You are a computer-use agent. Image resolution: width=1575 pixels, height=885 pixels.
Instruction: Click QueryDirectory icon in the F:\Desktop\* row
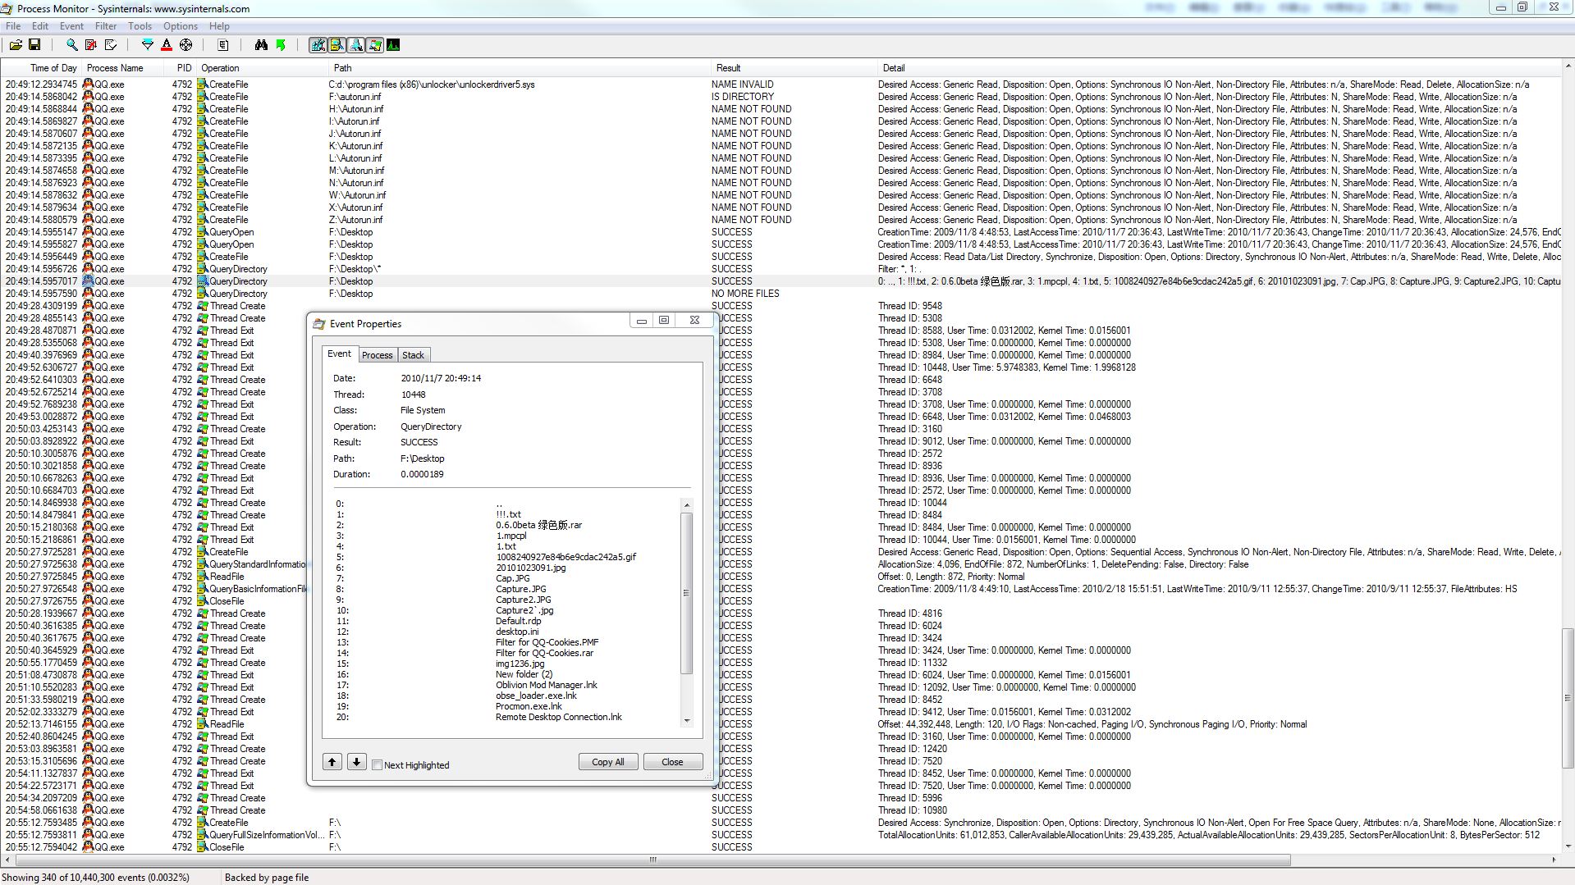click(203, 268)
